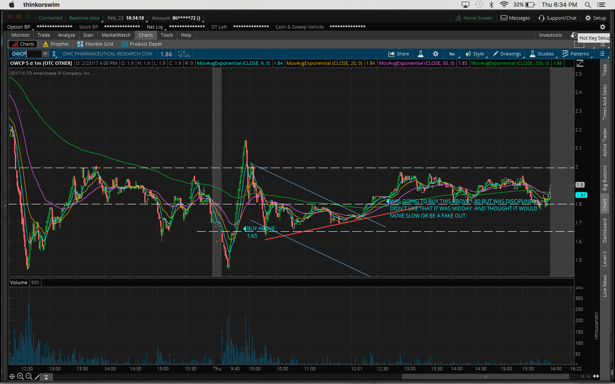The image size is (615, 384).
Task: Click the macOS Spotlight search icon
Action: click(x=588, y=5)
